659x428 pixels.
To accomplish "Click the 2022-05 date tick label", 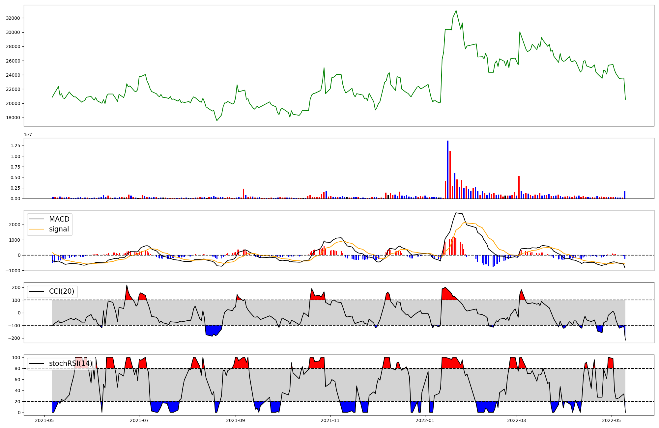I will click(x=612, y=420).
